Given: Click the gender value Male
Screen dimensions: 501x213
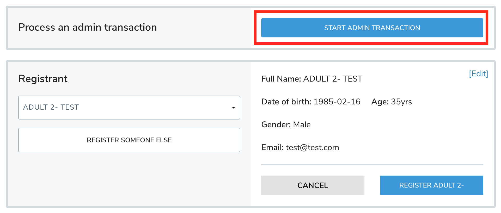Looking at the screenshot, I should click(x=302, y=125).
